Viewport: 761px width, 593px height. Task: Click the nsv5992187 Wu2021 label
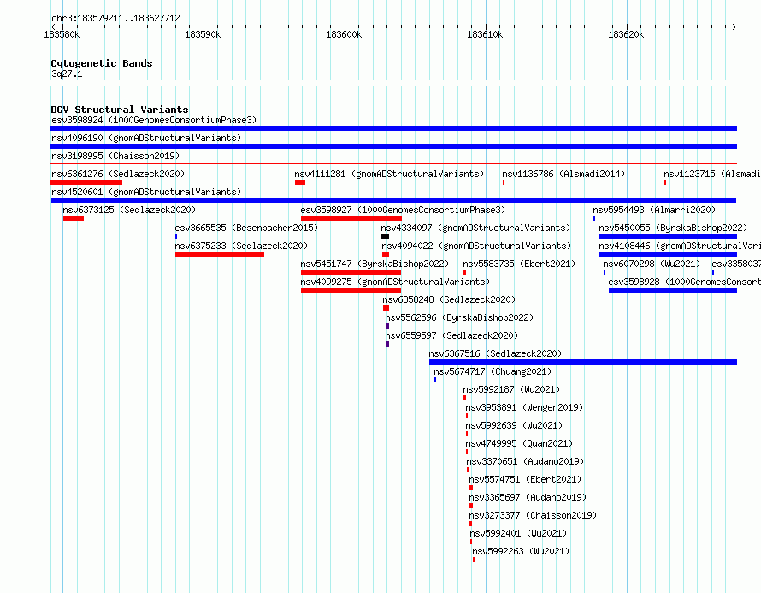[x=511, y=389]
